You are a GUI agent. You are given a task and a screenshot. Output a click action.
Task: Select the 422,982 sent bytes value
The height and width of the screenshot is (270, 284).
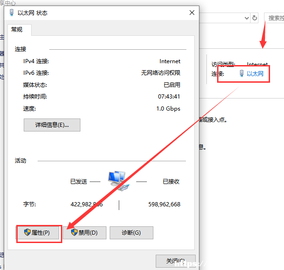[86, 204]
